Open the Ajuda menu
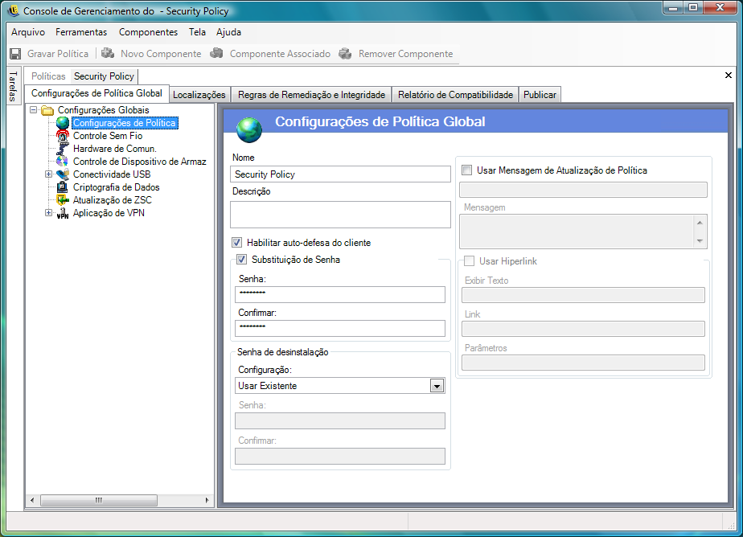 click(x=228, y=32)
